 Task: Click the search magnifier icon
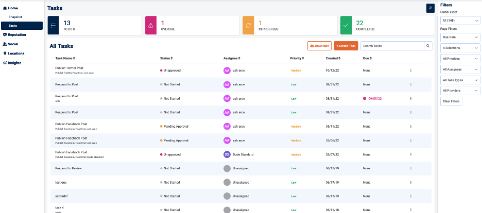point(427,46)
